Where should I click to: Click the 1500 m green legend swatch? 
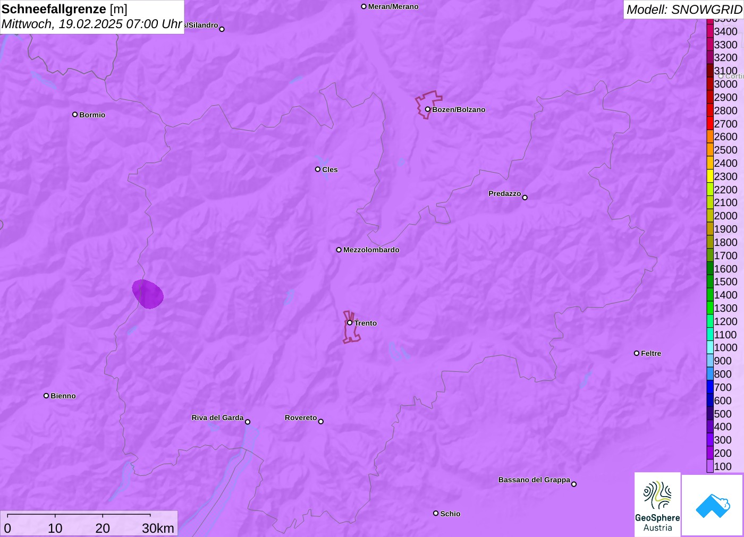[710, 282]
